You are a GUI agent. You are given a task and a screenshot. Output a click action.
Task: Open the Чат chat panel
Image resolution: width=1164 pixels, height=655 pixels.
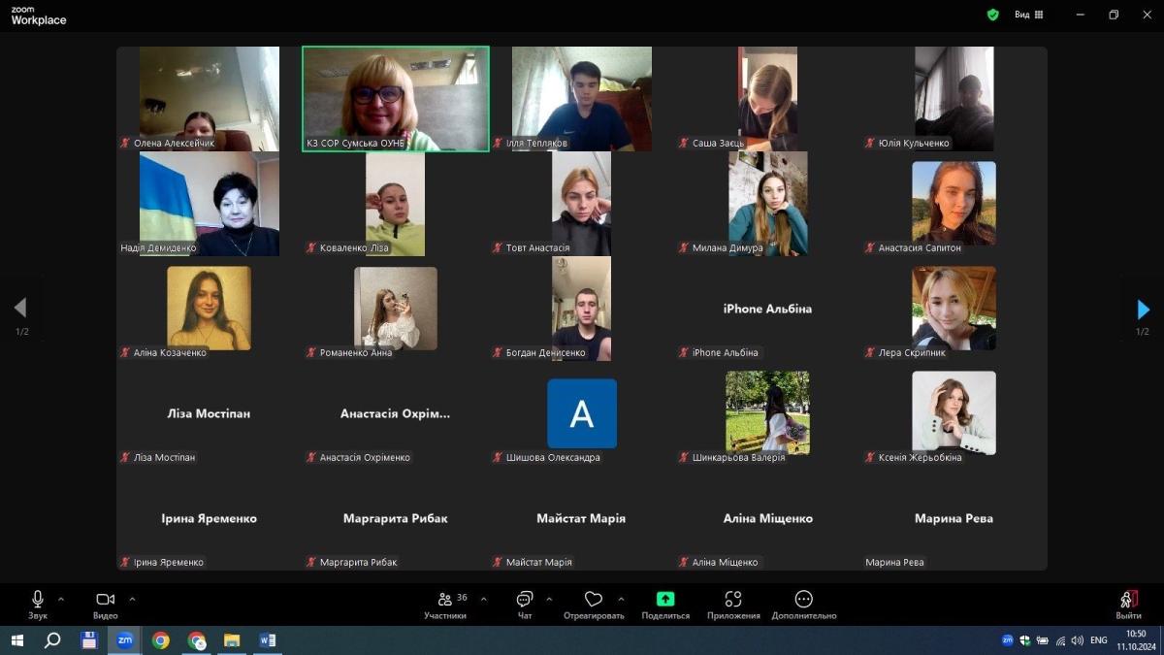[525, 600]
